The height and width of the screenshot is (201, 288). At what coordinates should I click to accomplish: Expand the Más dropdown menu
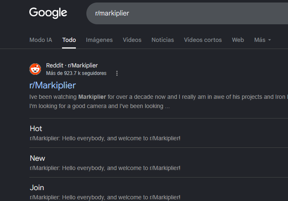tap(262, 40)
